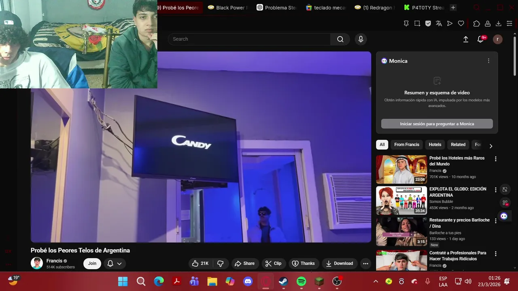Screen dimensions: 518x291
Task: Open EXPLOTA EL GLOBO video thumbnail
Action: click(401, 200)
